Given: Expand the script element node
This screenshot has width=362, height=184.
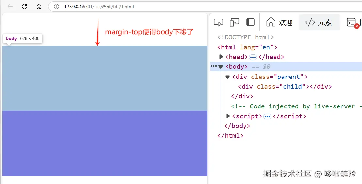Looking at the screenshot, I should [x=228, y=116].
